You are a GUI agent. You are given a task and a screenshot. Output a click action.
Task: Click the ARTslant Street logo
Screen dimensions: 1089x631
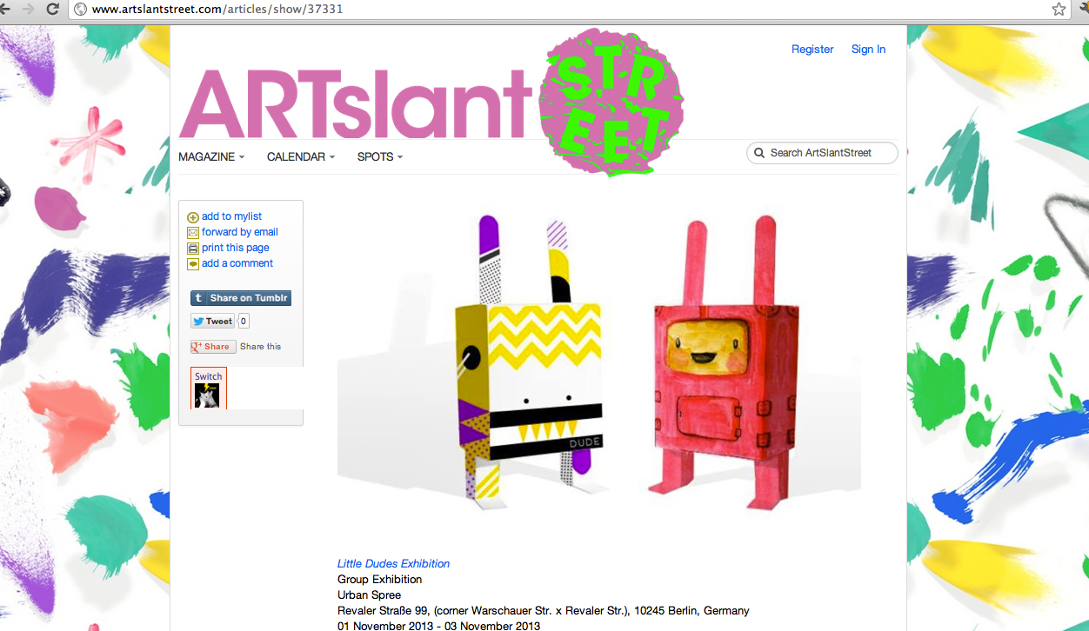[x=431, y=103]
